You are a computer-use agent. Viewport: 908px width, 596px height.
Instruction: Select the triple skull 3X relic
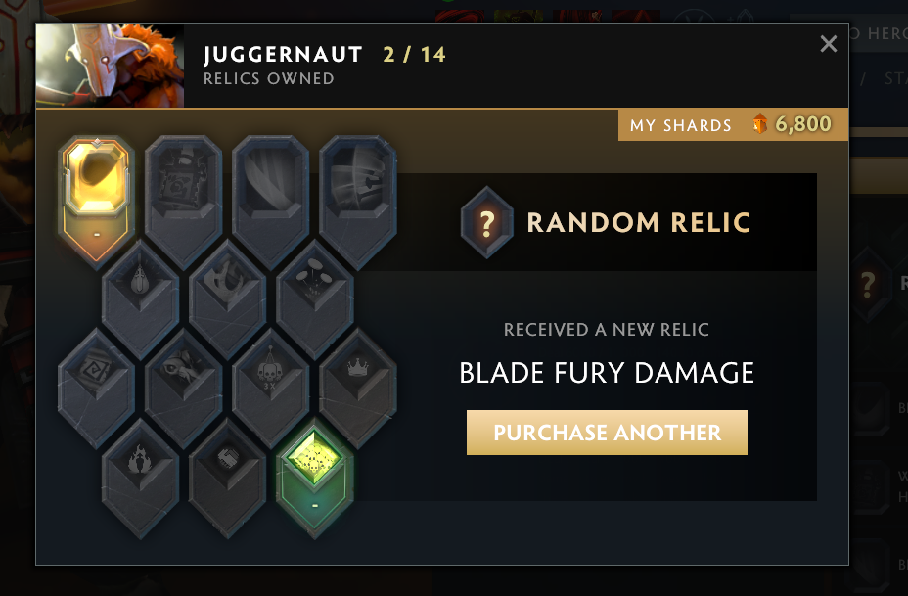[270, 389]
